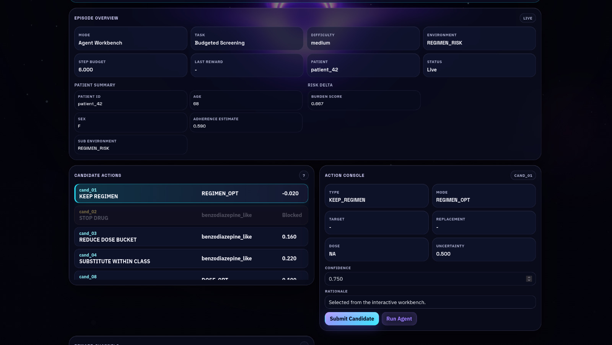
Task: Click the Patient ID patient_42 summary field
Action: tap(130, 100)
